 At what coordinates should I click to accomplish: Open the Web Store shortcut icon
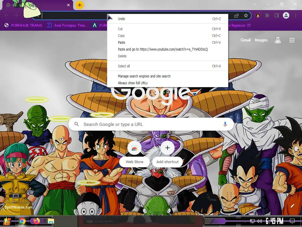tap(134, 148)
